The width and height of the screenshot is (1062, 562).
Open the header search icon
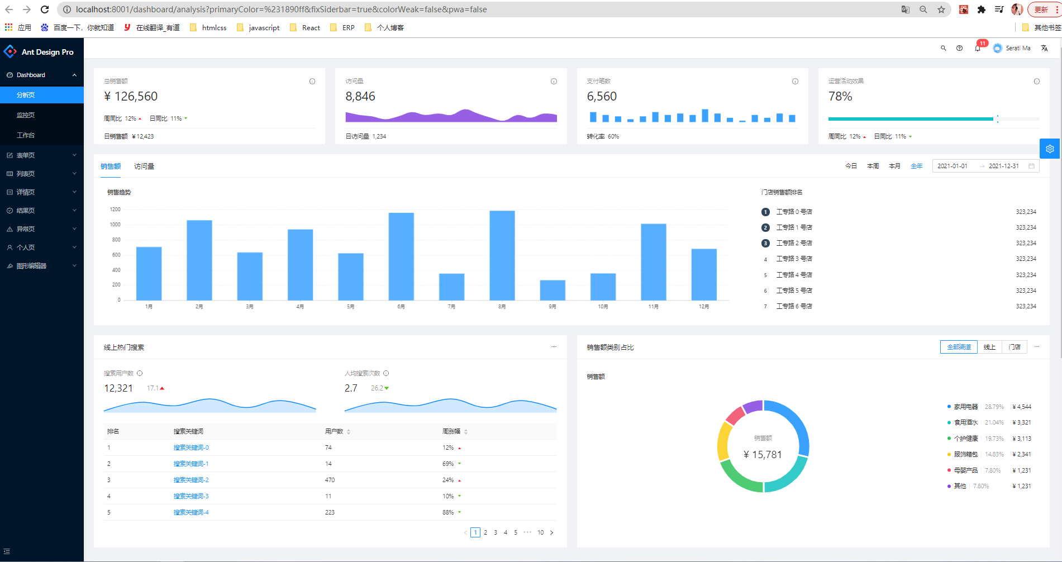click(x=944, y=48)
